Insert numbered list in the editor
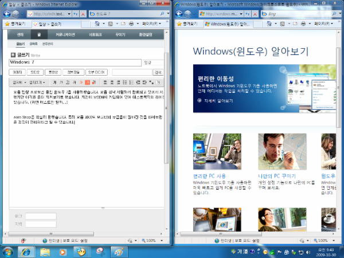The height and width of the screenshot is (258, 344). [131, 82]
